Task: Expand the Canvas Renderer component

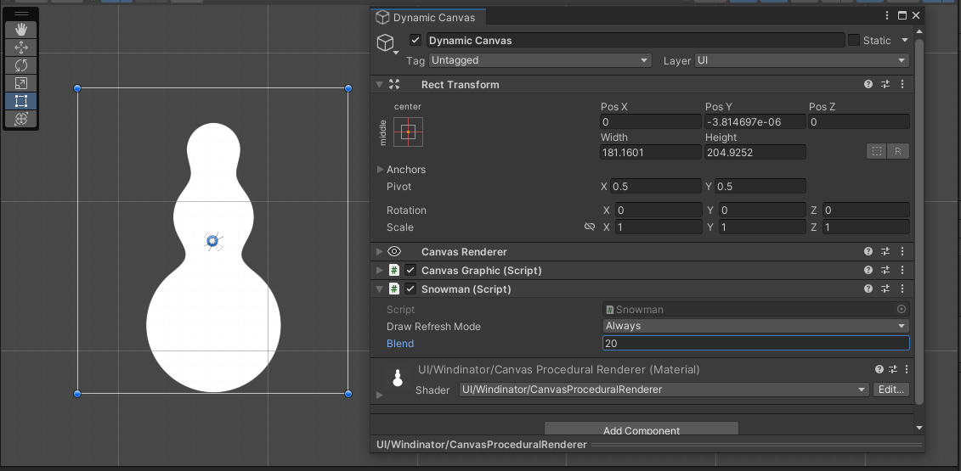Action: [x=380, y=251]
